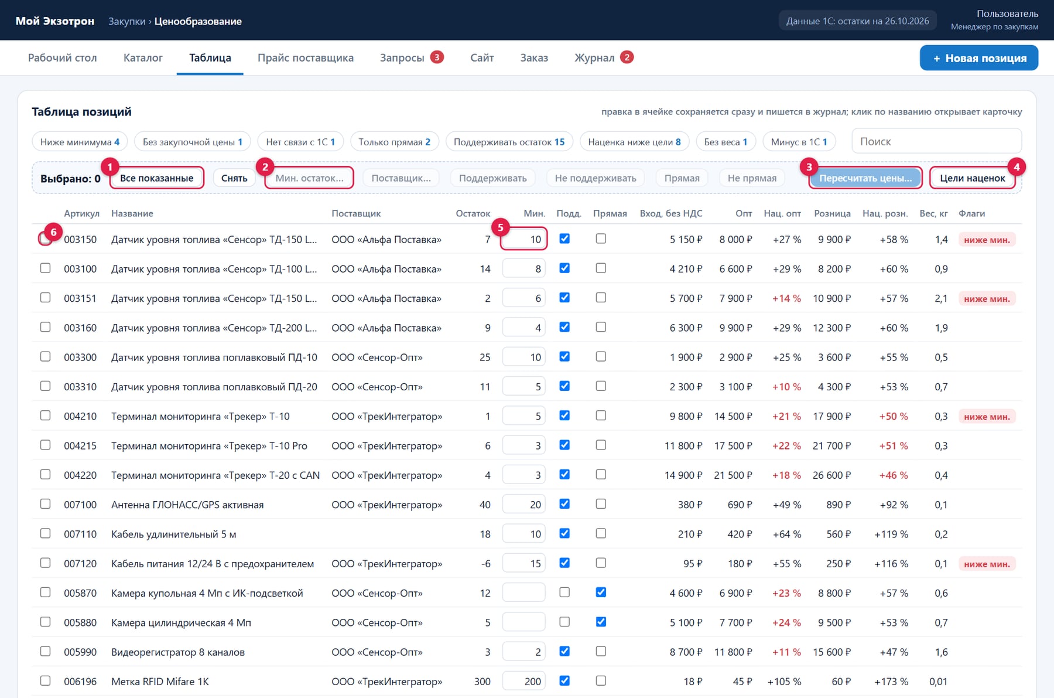Open the Поставщик… bulk action
1054x698 pixels.
[401, 178]
